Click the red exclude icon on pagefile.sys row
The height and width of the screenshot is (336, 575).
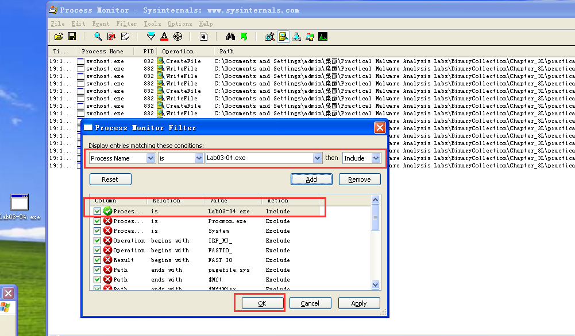(x=107, y=269)
